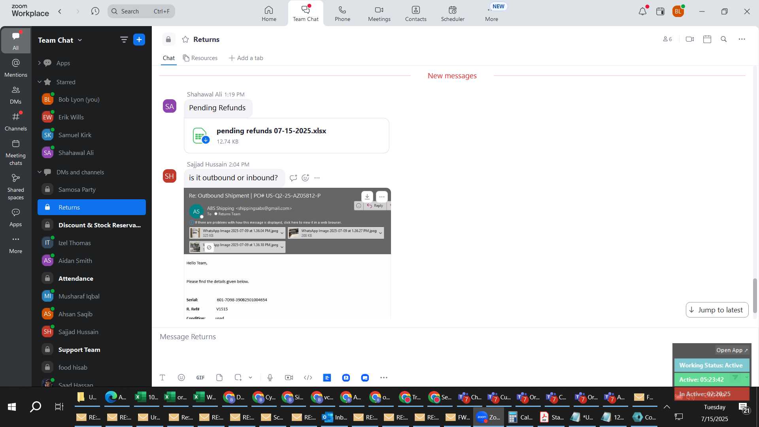Click the blue new chat plus button
Viewport: 759px width, 427px height.
click(139, 40)
